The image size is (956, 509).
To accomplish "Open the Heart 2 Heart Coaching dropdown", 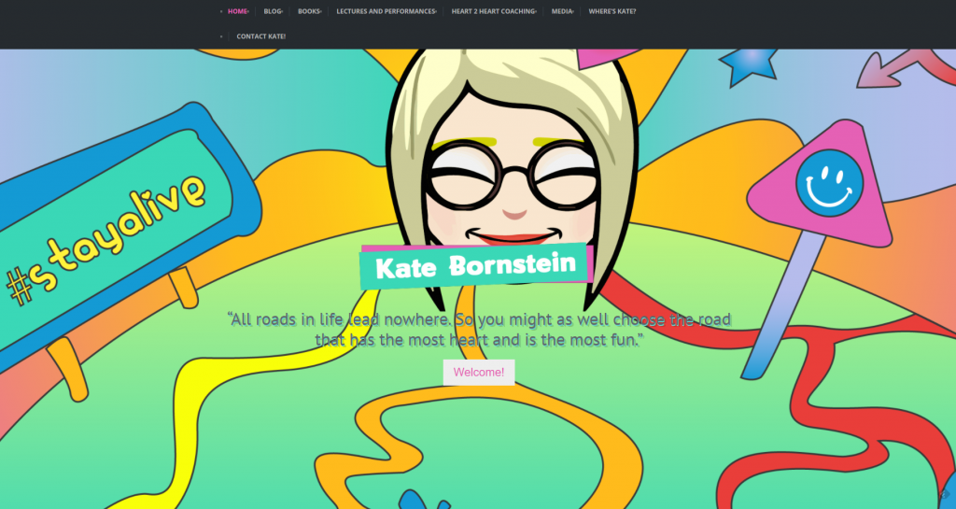I will tap(536, 12).
